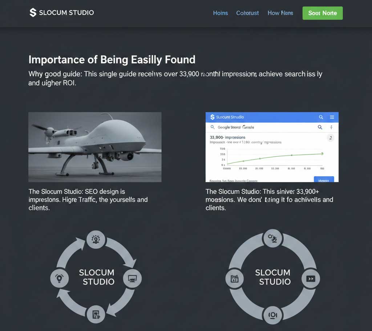Screen dimensions: 372x331
Task: Click the blue Mewag button in console
Action: (x=324, y=180)
